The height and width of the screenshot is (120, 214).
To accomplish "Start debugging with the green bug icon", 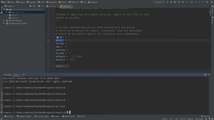I will (171, 2).
